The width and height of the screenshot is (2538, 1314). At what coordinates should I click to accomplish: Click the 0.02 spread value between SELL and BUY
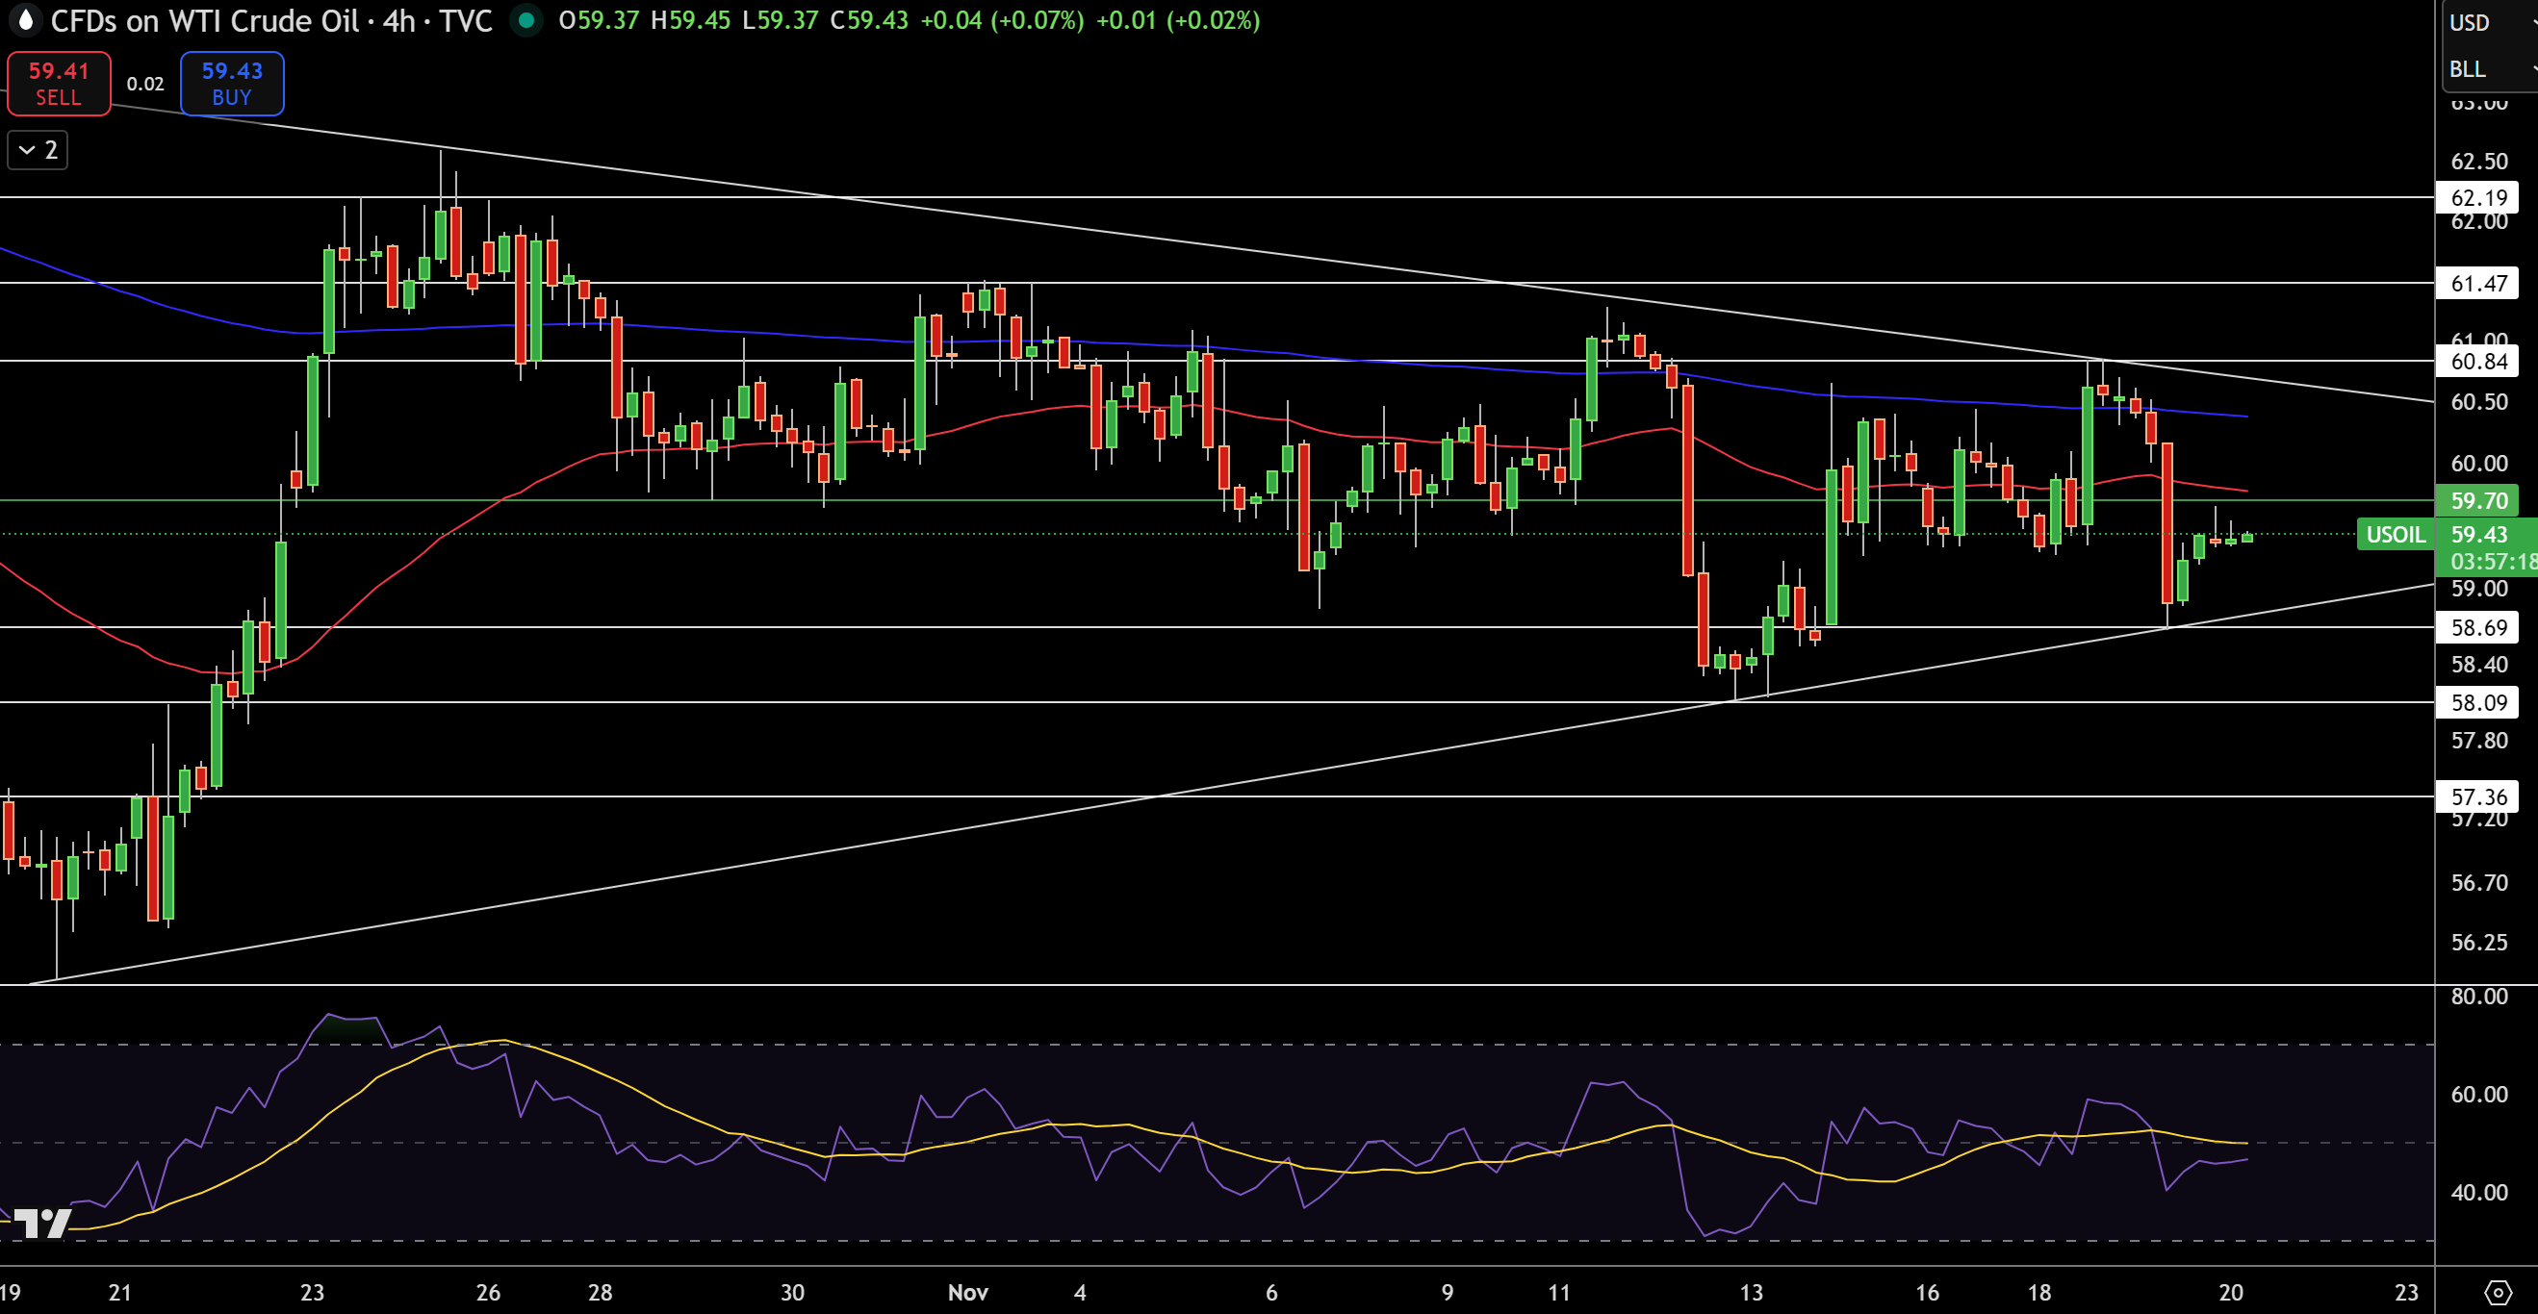[x=143, y=84]
